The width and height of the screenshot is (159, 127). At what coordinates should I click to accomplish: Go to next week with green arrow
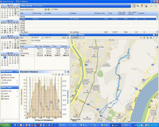(48, 9)
